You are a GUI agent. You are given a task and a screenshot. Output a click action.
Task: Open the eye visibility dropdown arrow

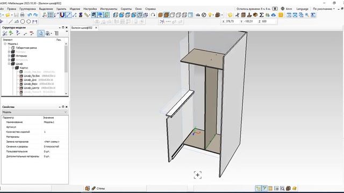point(52,33)
